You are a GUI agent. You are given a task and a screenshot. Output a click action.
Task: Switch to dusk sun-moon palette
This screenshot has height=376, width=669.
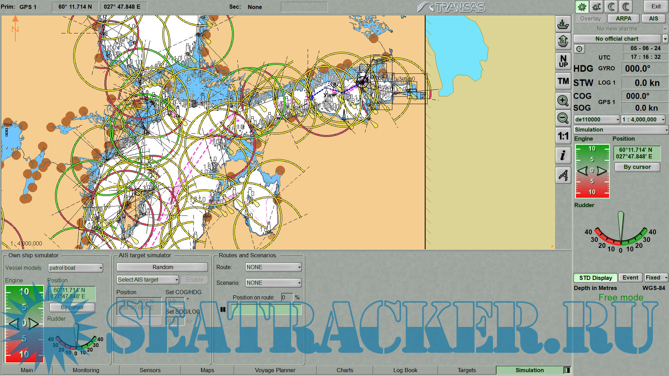coord(597,7)
